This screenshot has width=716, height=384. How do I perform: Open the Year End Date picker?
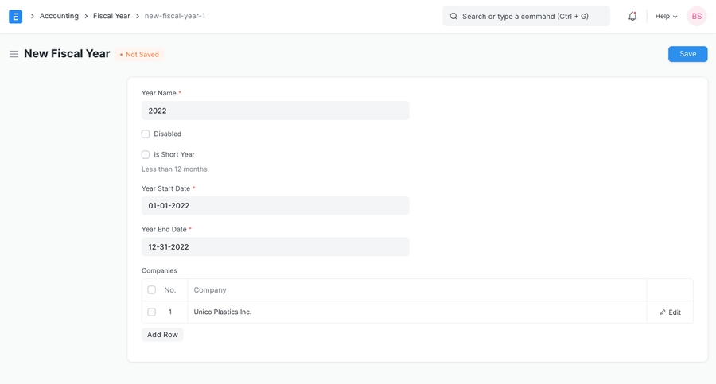pyautogui.click(x=275, y=247)
